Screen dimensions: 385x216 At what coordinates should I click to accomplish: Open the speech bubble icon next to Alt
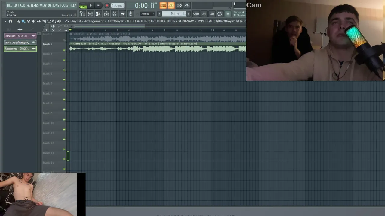tap(220, 14)
